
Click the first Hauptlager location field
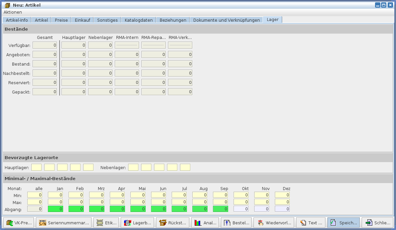37,167
